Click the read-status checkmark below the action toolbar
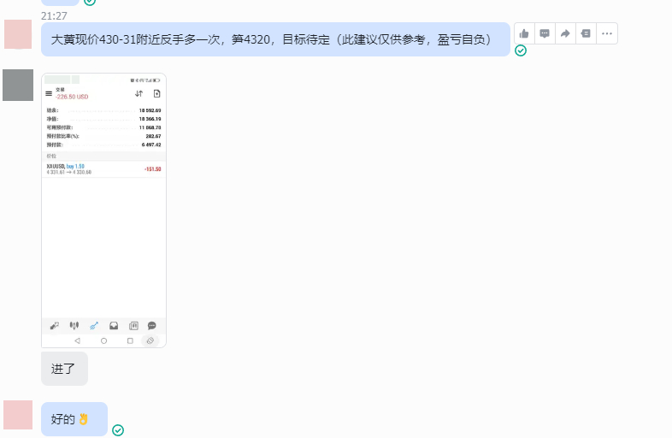The width and height of the screenshot is (672, 438). pos(521,50)
